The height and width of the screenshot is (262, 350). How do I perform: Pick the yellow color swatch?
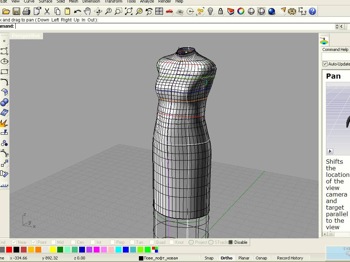(53, 250)
